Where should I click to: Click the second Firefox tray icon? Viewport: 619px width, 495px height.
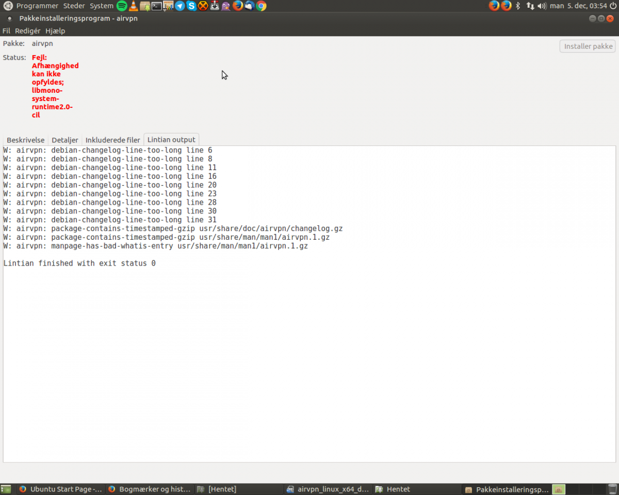coord(506,6)
